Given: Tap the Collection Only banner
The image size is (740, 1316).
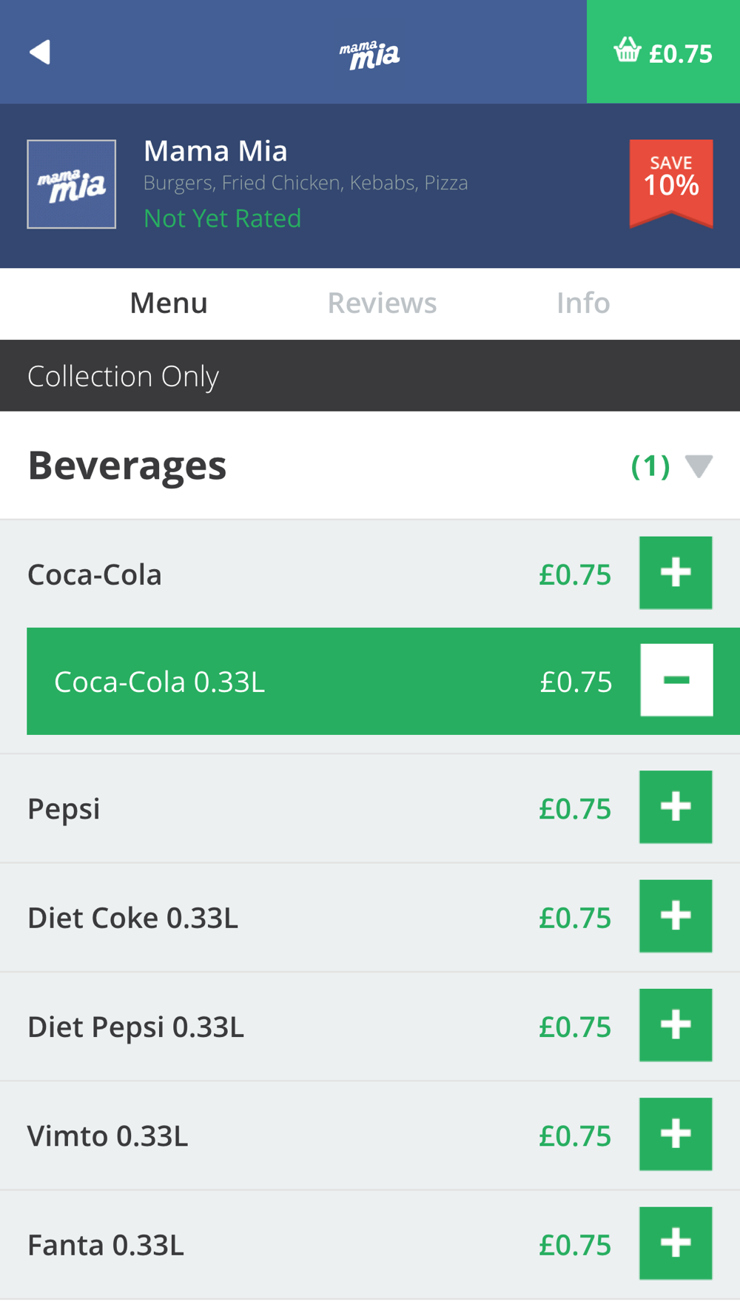Looking at the screenshot, I should click(x=370, y=376).
